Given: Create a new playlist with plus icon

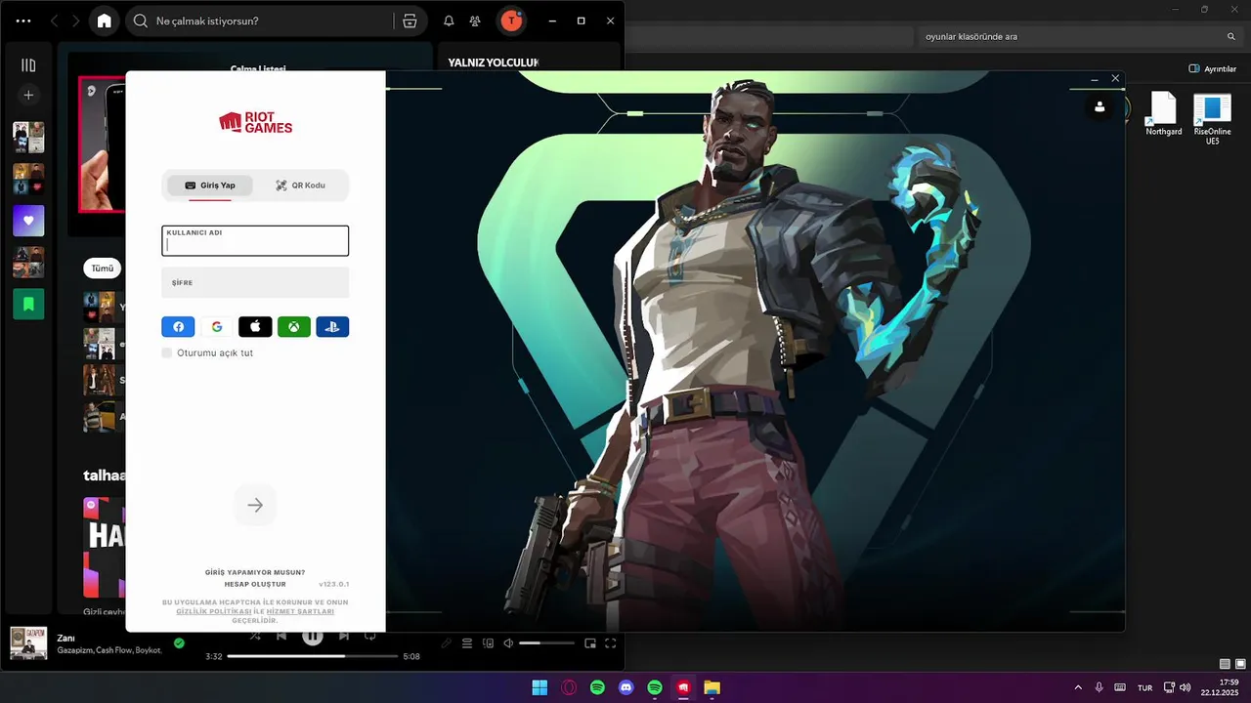Looking at the screenshot, I should (28, 95).
